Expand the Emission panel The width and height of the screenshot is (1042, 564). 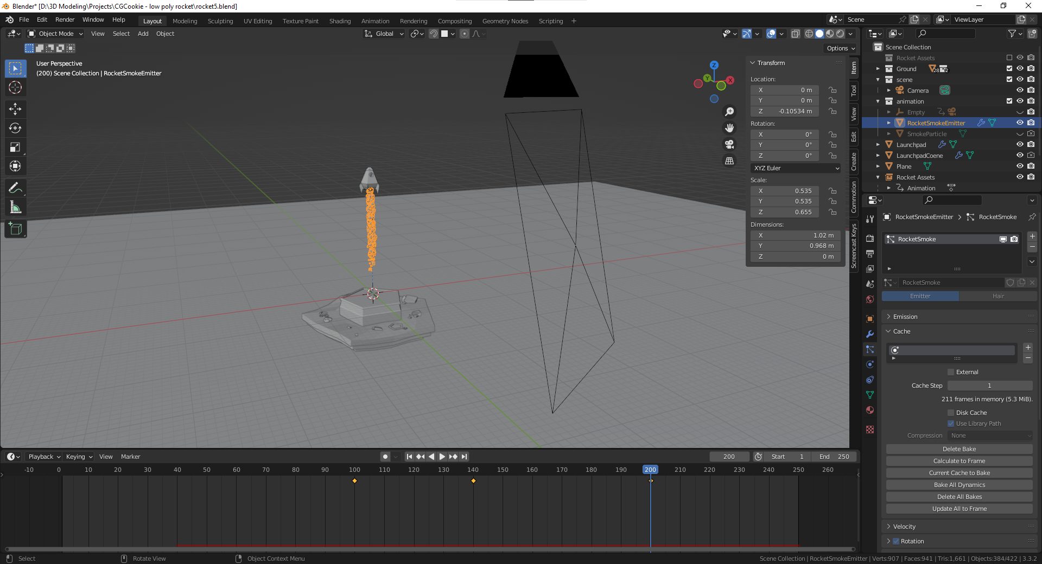pyautogui.click(x=905, y=317)
